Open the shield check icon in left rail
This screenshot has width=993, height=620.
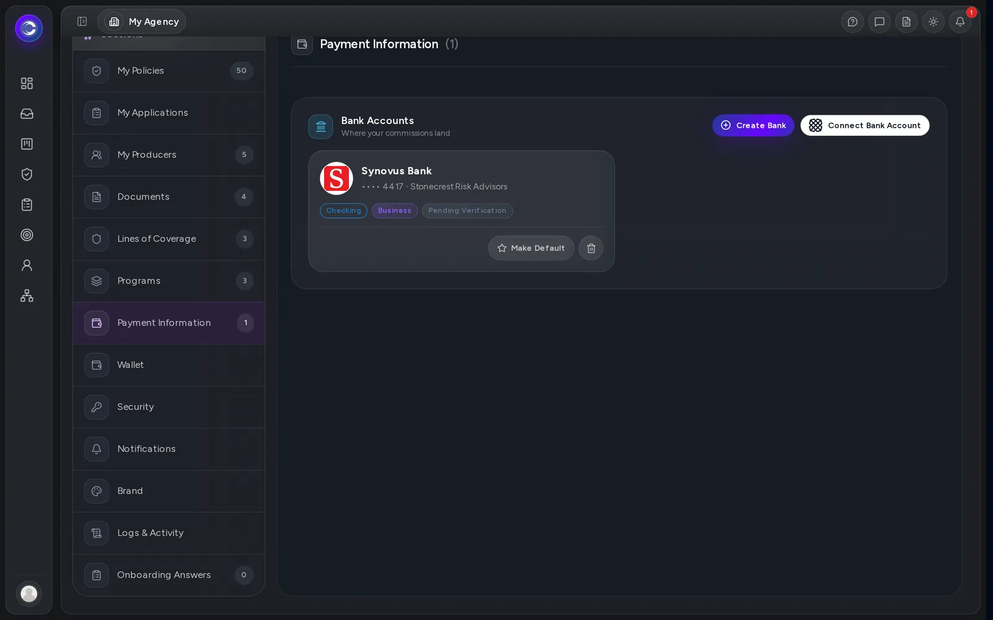click(27, 174)
